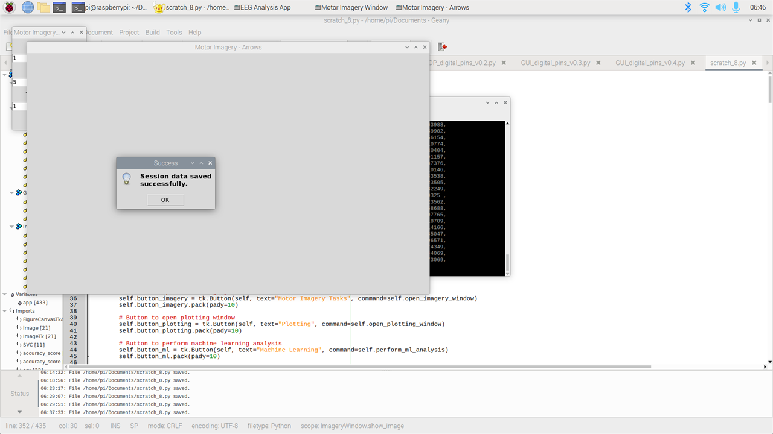Open the speaker volume control
Viewport: 773px width, 434px height.
click(720, 7)
